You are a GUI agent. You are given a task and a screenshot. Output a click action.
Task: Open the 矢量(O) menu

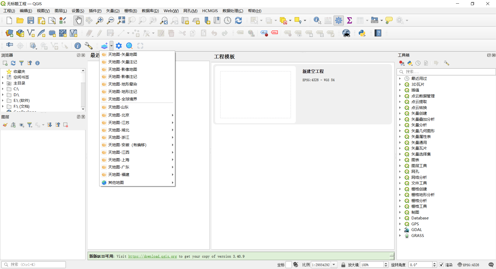click(x=113, y=11)
